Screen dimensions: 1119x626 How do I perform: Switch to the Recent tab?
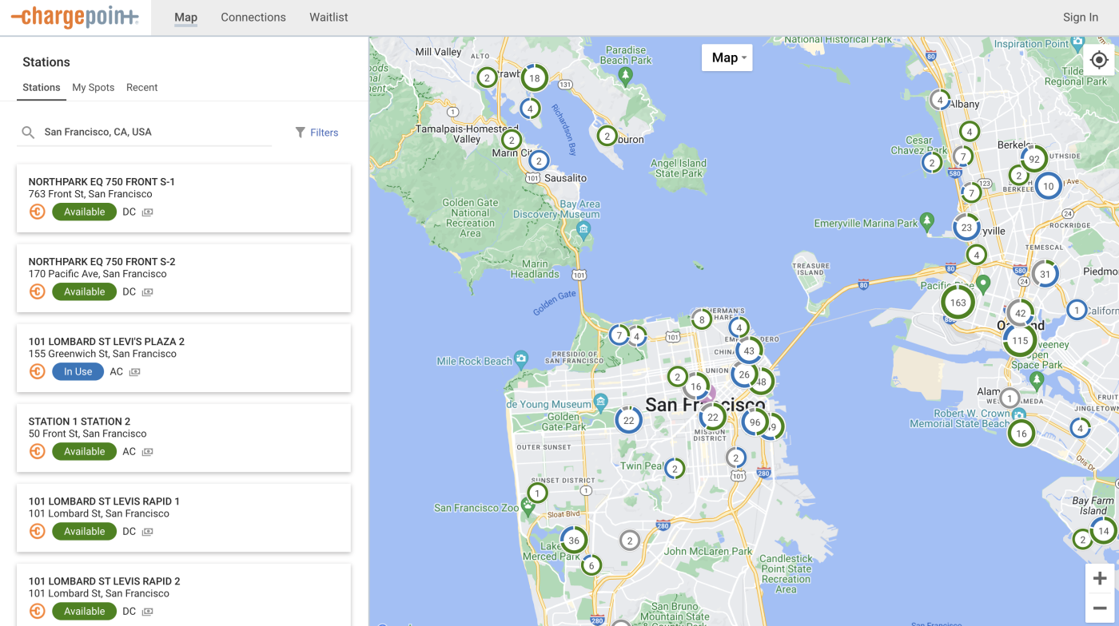(141, 87)
